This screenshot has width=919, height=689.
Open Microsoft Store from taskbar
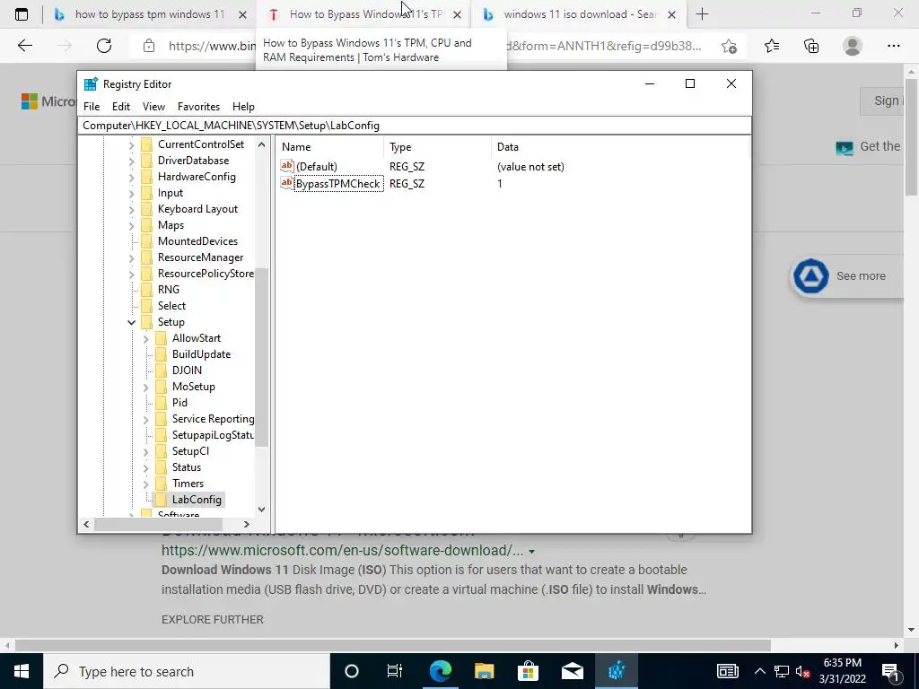[x=528, y=671]
